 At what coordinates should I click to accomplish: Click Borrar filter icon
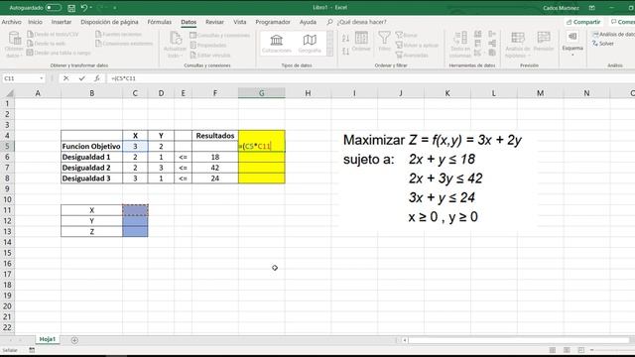coord(399,36)
